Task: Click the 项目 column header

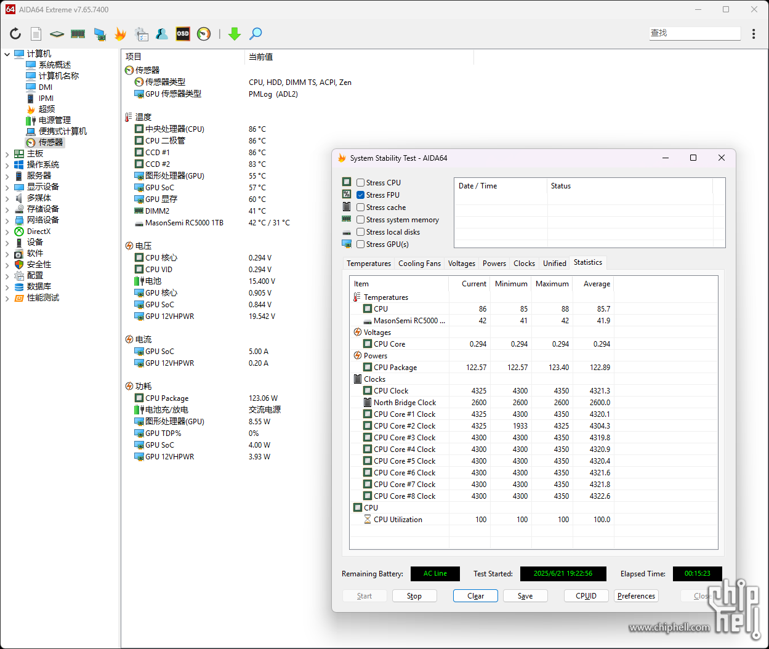Action: (183, 57)
